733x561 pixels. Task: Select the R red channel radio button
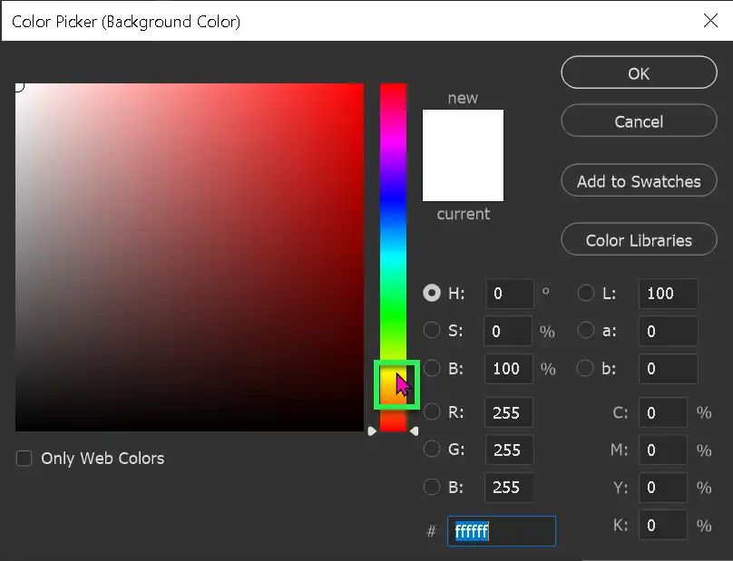click(x=432, y=412)
